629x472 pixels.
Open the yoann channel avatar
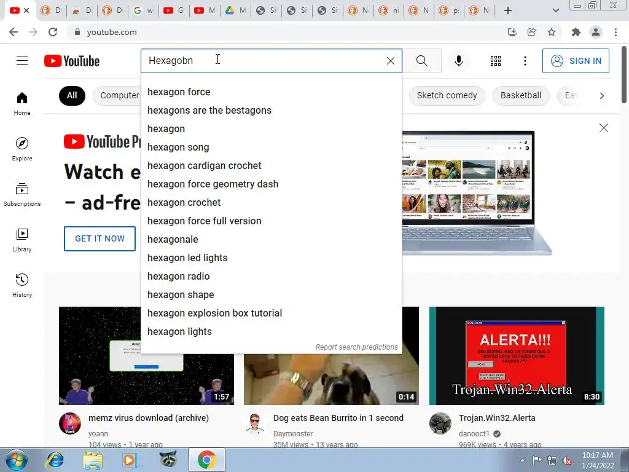[70, 423]
